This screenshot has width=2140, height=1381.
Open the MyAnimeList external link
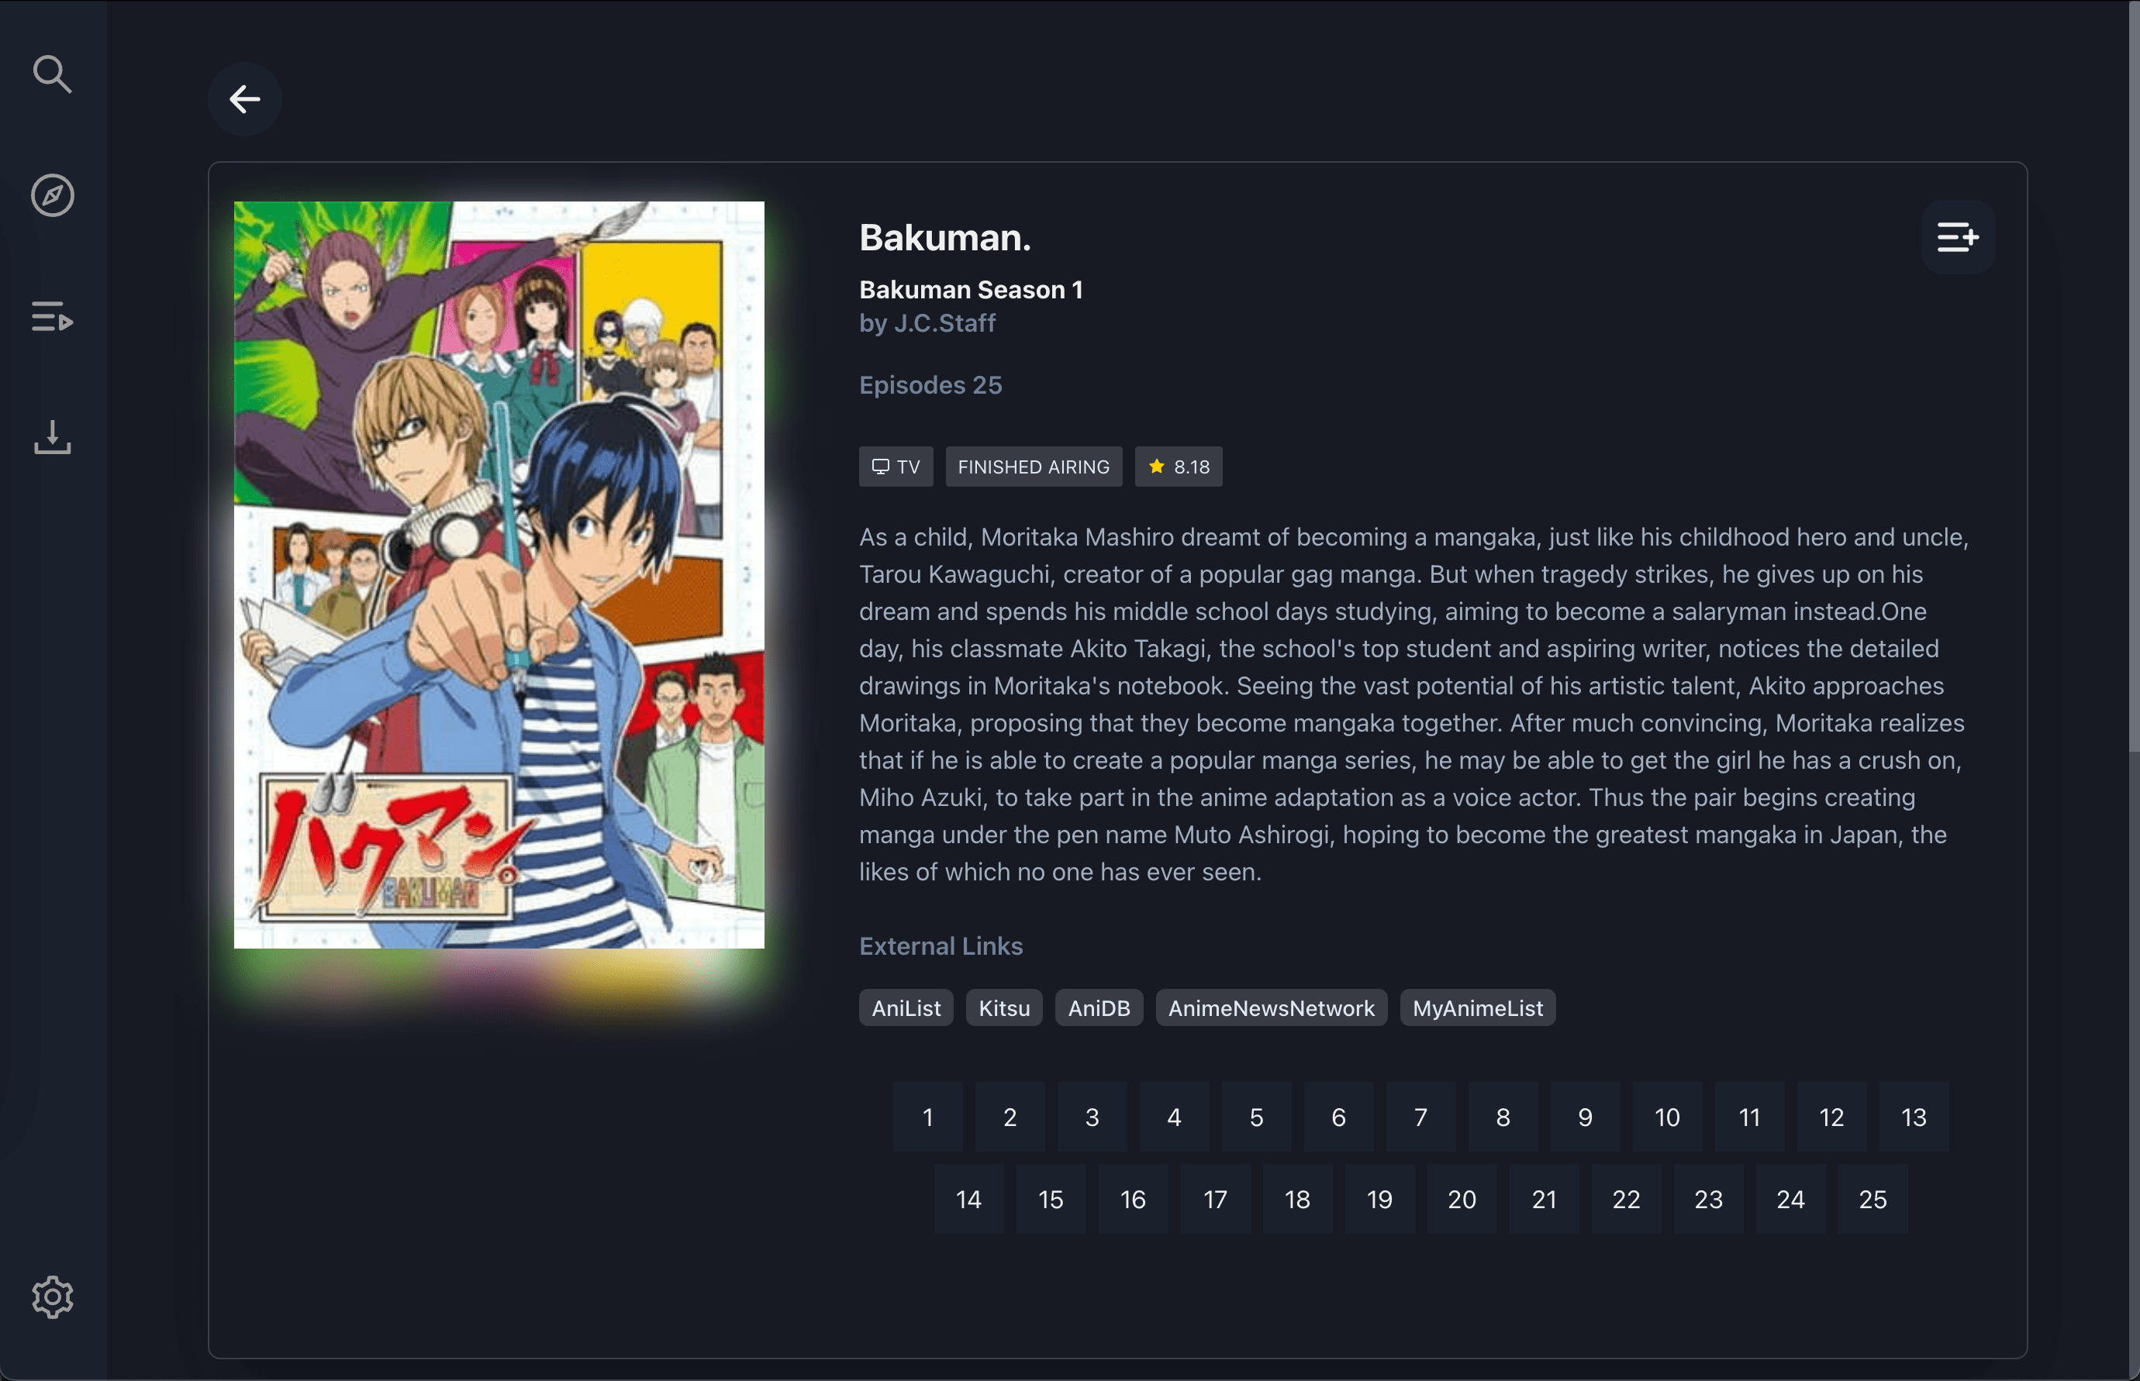pos(1477,1008)
